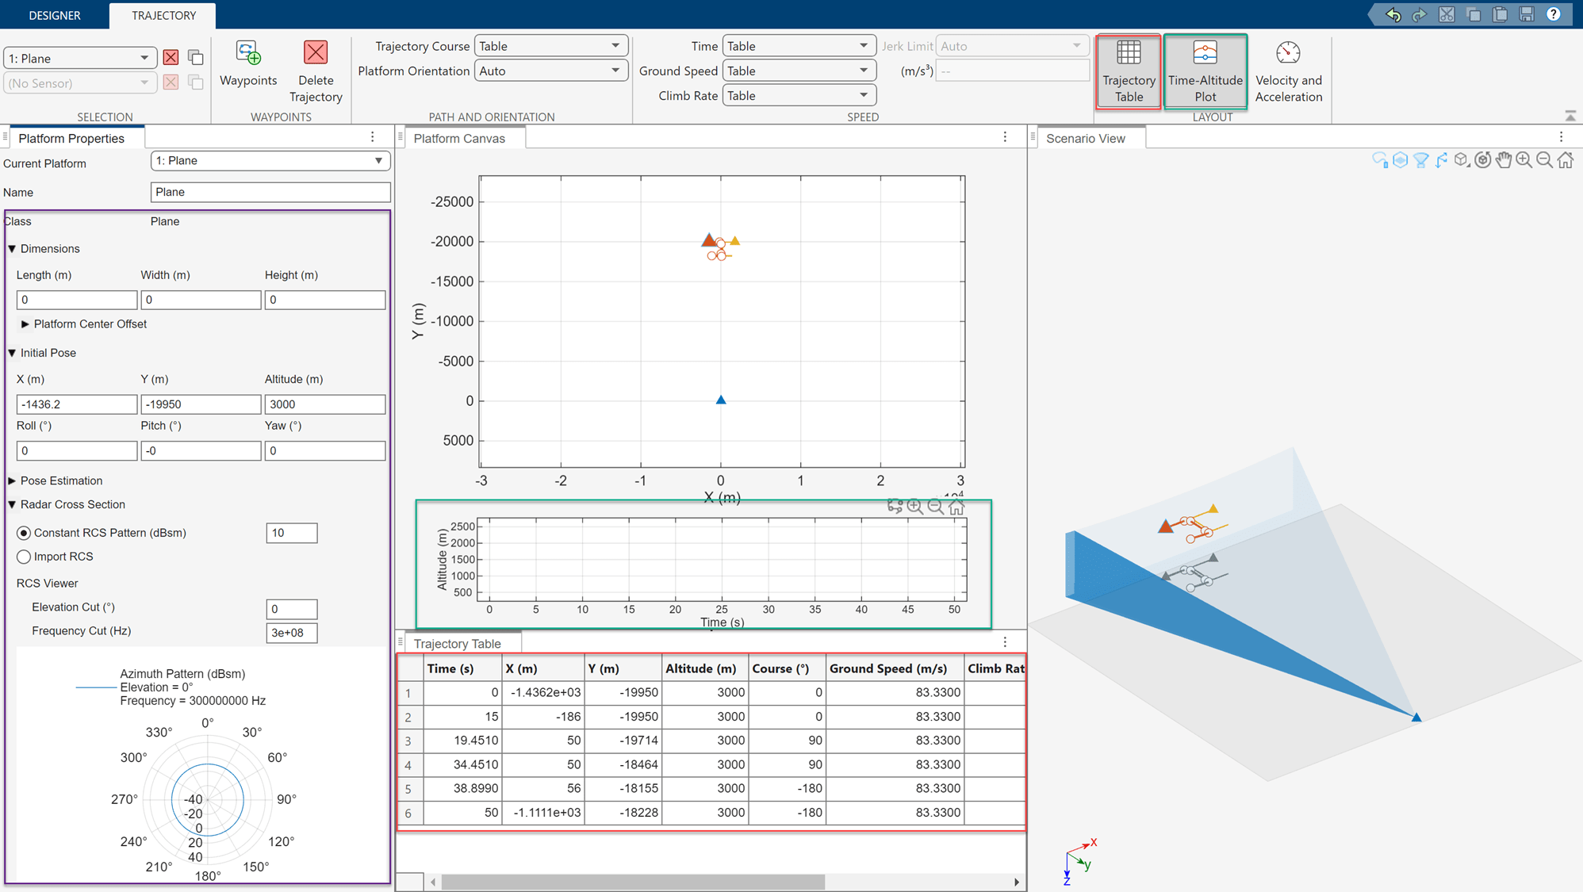Click Delete Trajectory button icon
This screenshot has width=1583, height=892.
(315, 54)
